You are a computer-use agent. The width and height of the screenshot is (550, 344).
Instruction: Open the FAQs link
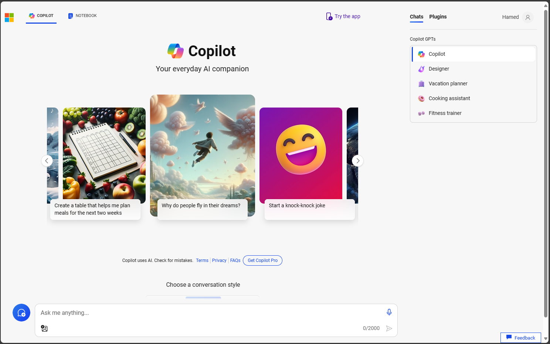coord(235,260)
